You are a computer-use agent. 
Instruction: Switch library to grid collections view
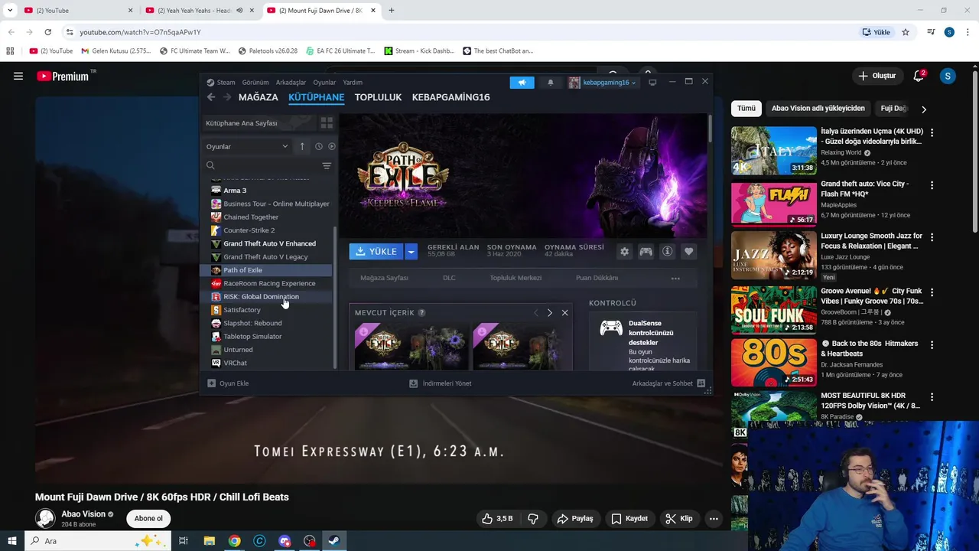coord(327,123)
